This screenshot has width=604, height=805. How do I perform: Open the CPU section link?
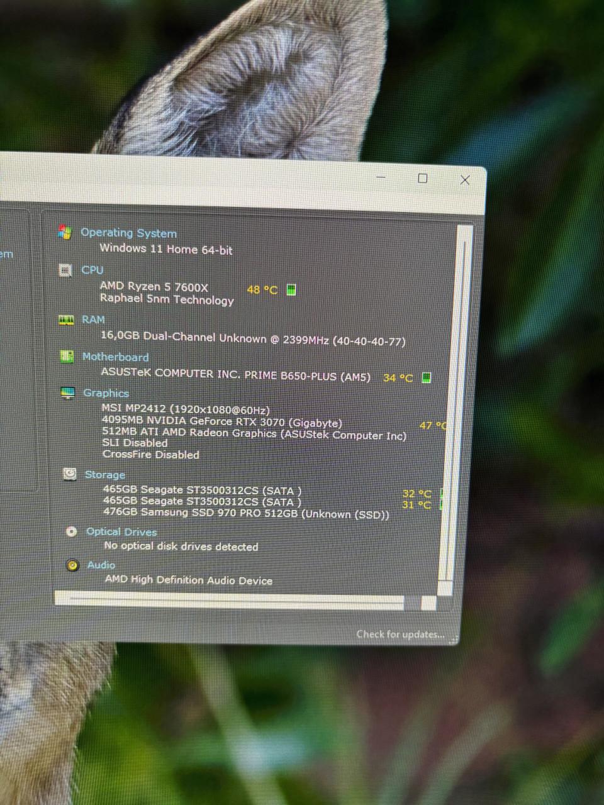click(x=92, y=270)
